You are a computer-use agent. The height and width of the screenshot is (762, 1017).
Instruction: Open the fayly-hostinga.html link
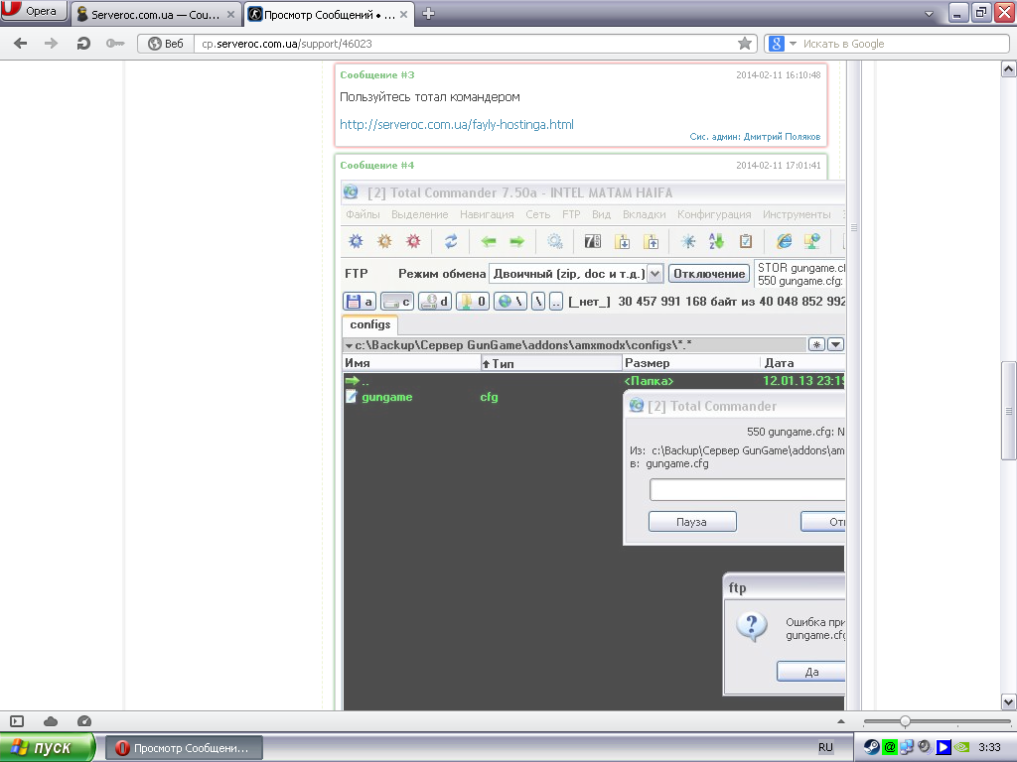[x=457, y=124]
